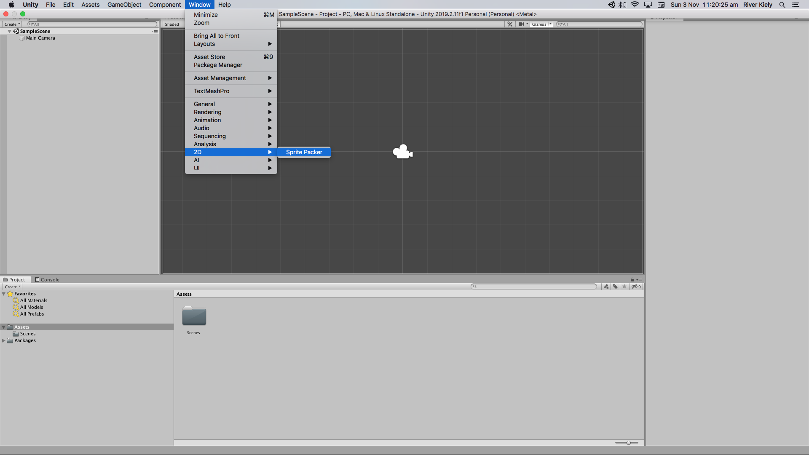Expand the Packages tree item
809x455 pixels.
(4, 340)
